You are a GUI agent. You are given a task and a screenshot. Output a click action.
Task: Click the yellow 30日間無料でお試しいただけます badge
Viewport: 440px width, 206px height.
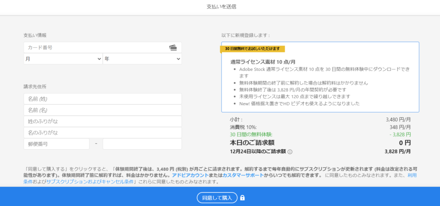click(252, 48)
